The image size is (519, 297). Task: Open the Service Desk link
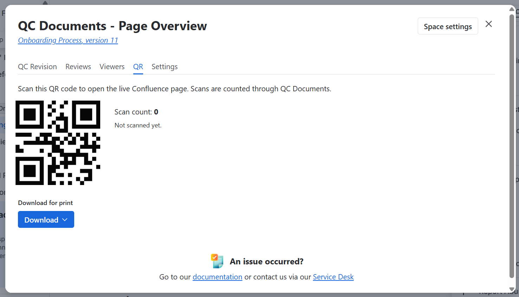pos(333,277)
